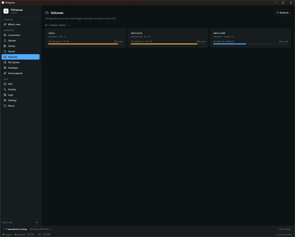Screen dimensions: 295x237
Task: Click the Volumes drive icon in sidebar
Action: (x=5, y=57)
